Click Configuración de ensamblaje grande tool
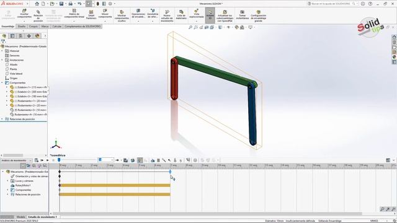Screen dimensions: 397x223 tap(258, 16)
